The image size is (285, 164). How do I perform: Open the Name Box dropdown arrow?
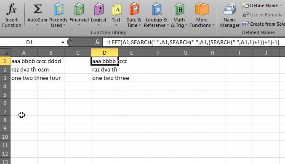tap(63, 42)
